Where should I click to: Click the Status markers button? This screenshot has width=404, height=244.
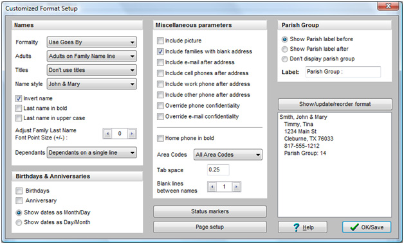(x=210, y=211)
